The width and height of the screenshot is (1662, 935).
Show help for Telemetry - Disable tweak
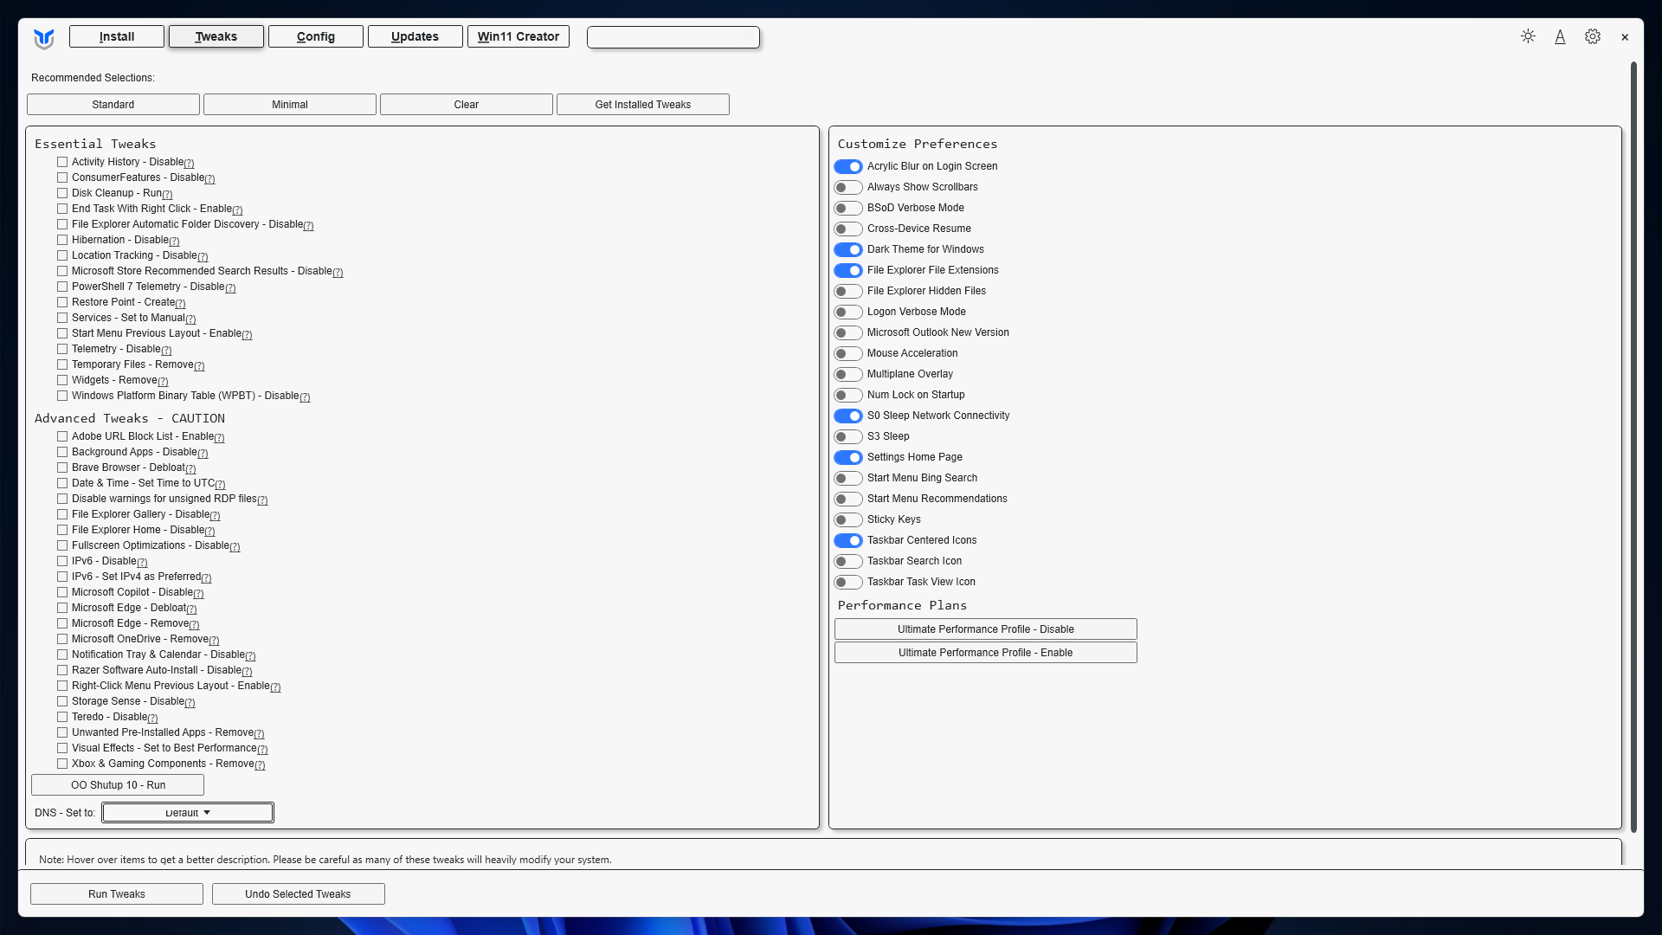coord(166,351)
